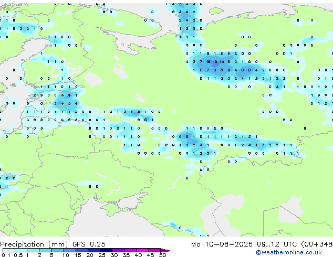Click the legend scale label '25'

click(x=102, y=255)
